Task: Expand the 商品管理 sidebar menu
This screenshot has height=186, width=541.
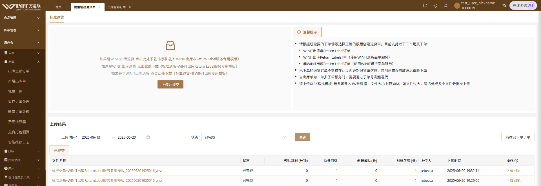Action: pyautogui.click(x=22, y=18)
